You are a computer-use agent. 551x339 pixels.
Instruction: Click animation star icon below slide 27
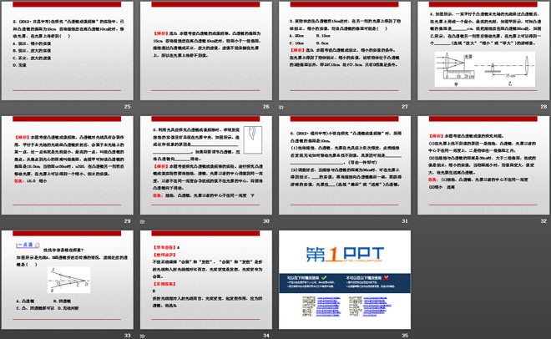[x=281, y=107]
